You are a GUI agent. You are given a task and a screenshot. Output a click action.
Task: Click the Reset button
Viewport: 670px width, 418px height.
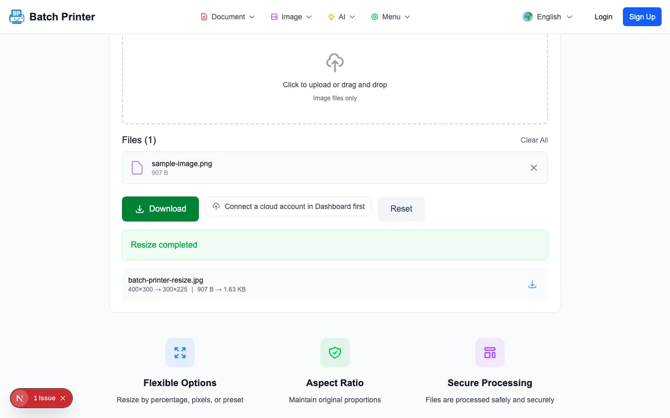point(401,209)
